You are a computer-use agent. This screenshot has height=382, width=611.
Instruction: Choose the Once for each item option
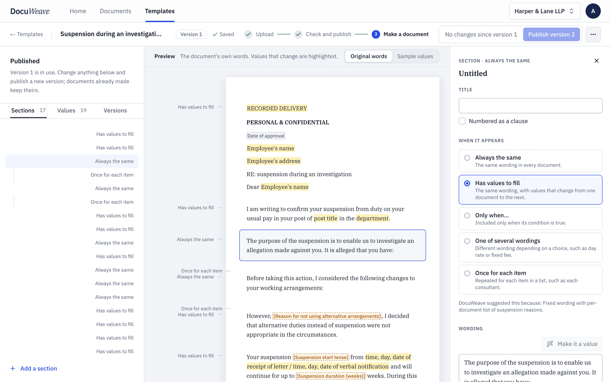tap(530, 280)
